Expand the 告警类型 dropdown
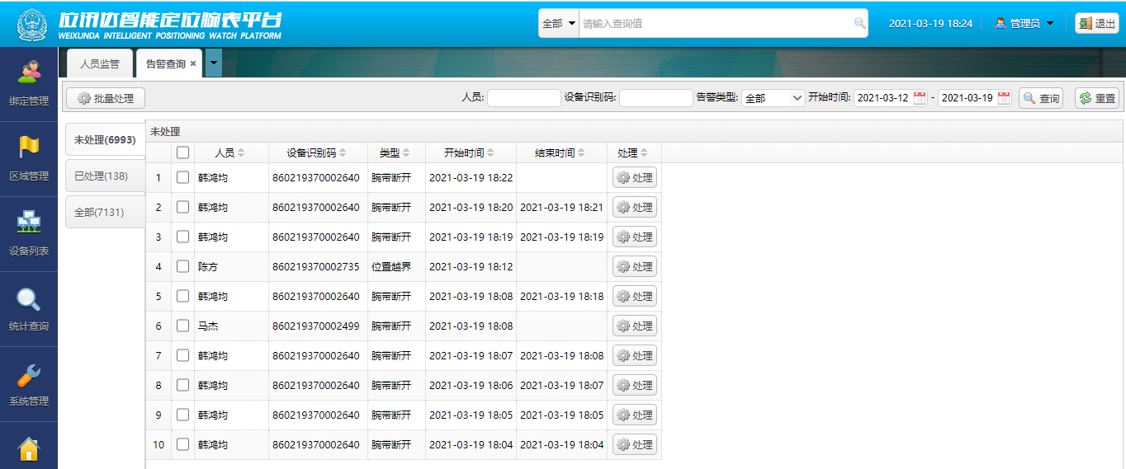This screenshot has height=469, width=1126. [x=773, y=98]
